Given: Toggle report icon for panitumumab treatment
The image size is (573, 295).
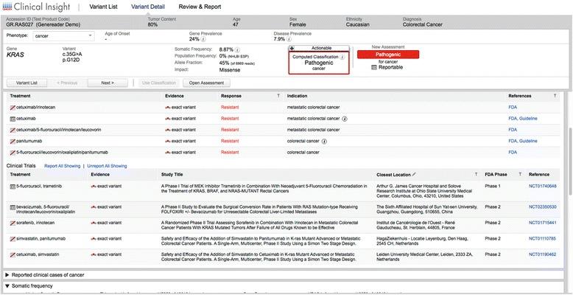Looking at the screenshot, I should (13, 141).
